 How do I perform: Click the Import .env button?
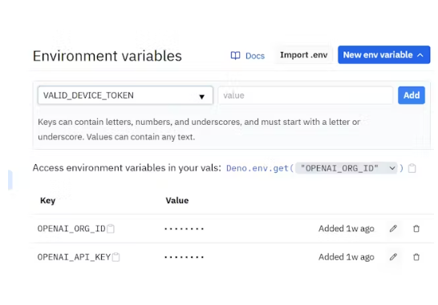[x=304, y=55]
